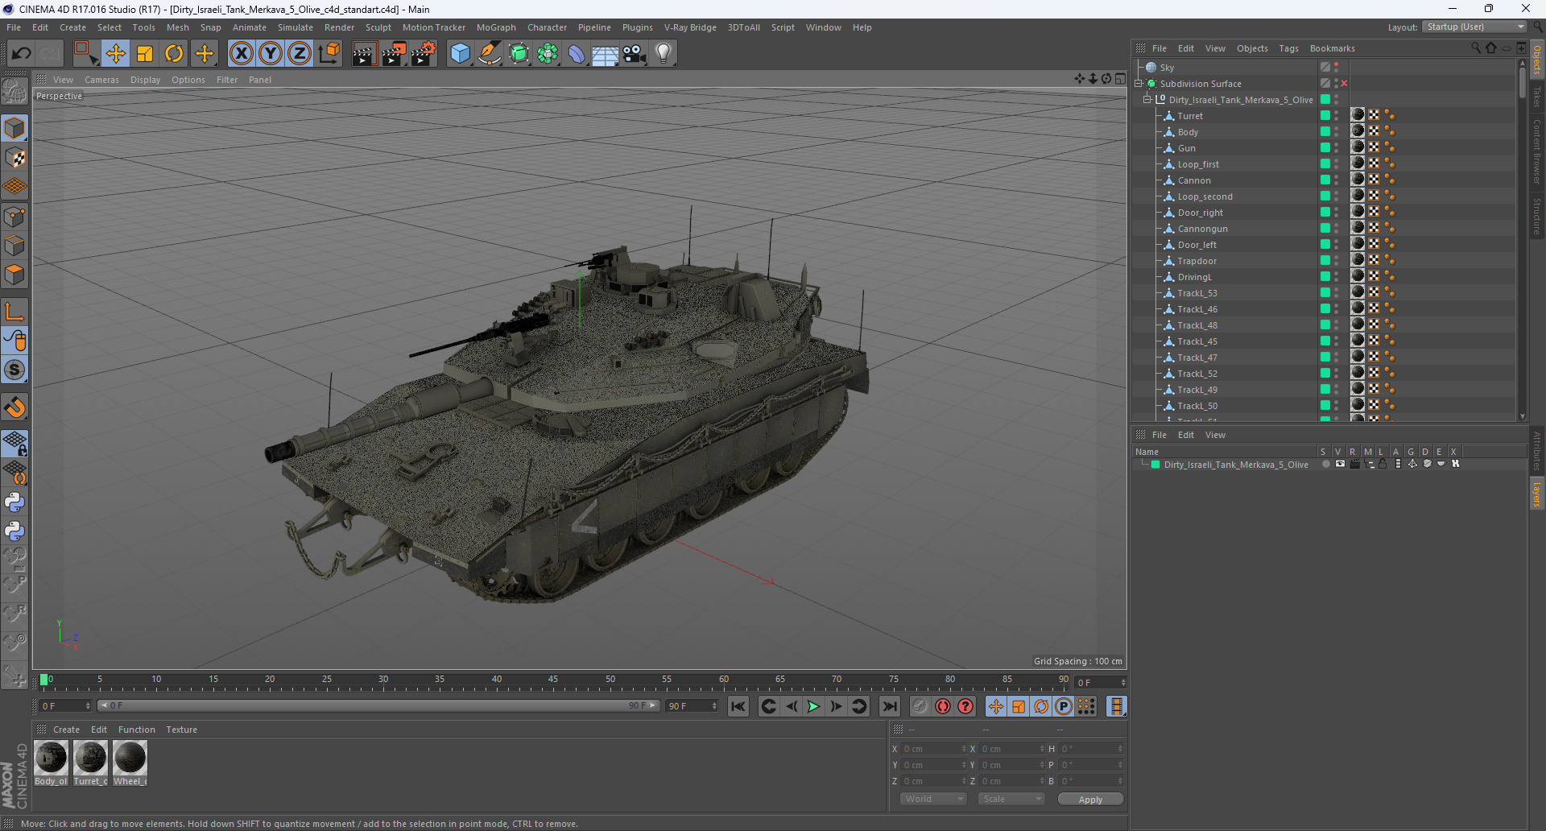This screenshot has height=831, width=1546.
Task: Play the animation forward
Action: 813,707
